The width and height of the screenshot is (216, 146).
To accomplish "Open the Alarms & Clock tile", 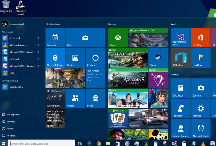I will [x=200, y=128].
